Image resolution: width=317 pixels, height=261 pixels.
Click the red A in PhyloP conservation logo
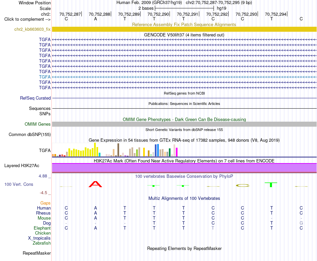[95, 184]
